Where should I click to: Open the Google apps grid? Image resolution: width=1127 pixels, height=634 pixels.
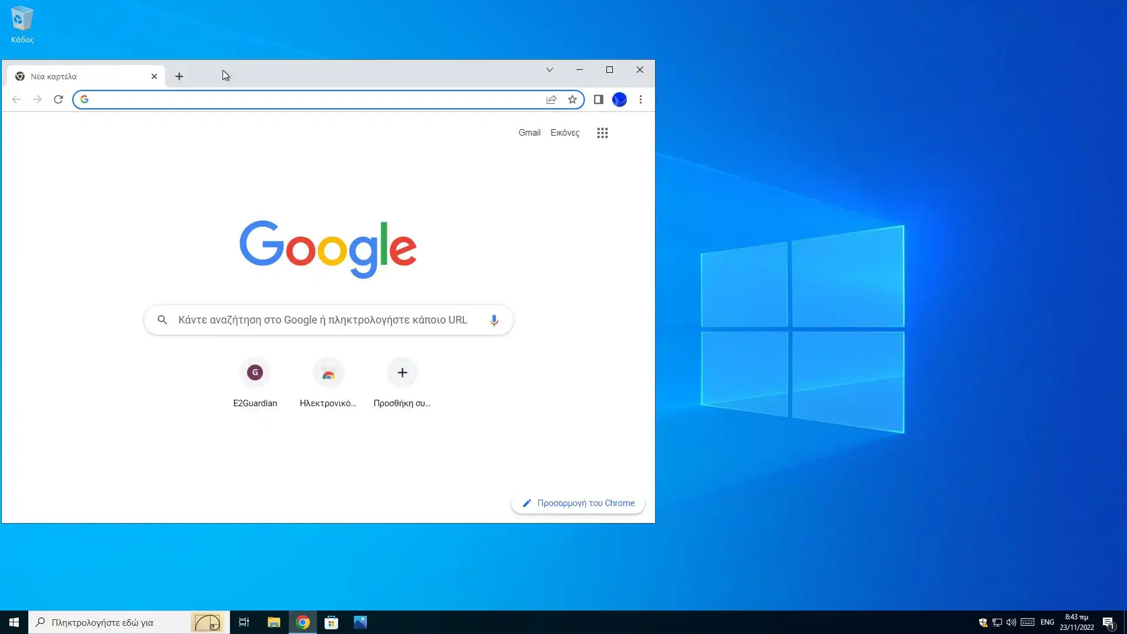coord(602,133)
